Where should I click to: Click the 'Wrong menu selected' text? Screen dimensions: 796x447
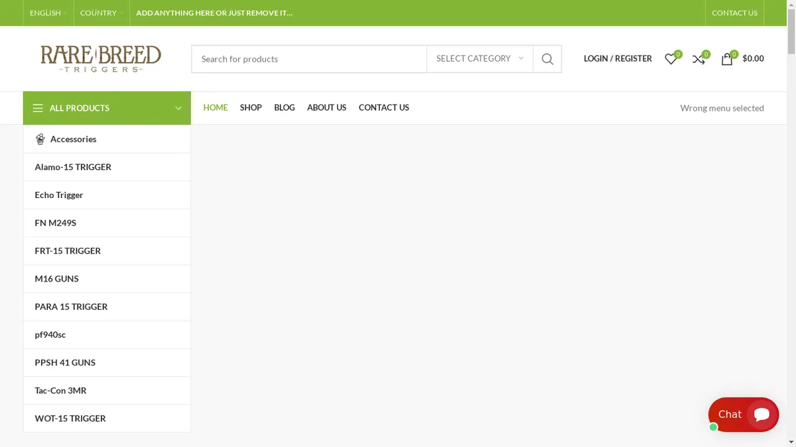[722, 108]
